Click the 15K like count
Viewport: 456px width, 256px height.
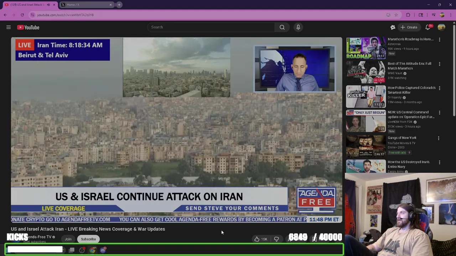(264, 239)
